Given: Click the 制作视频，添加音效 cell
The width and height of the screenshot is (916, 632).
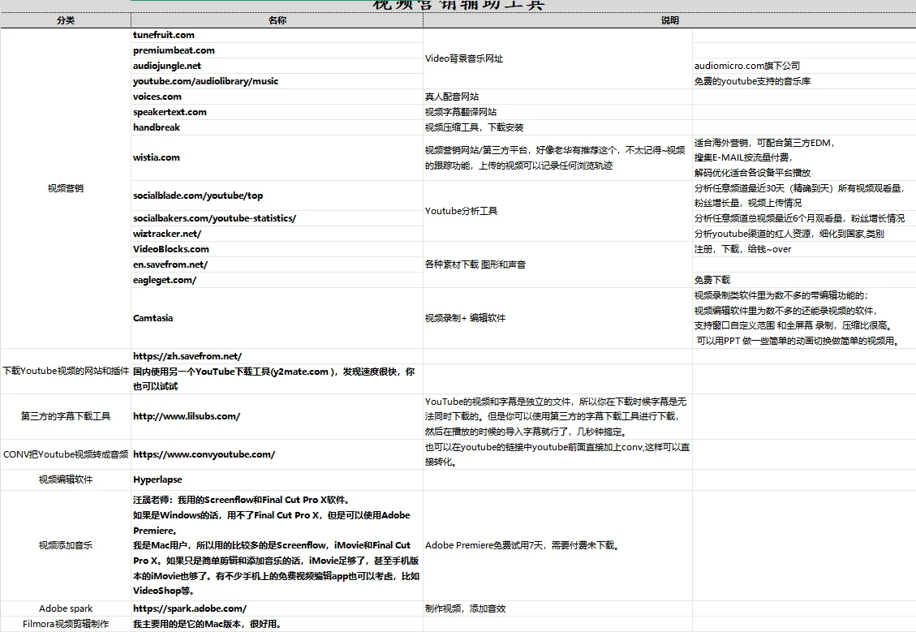Looking at the screenshot, I should point(557,608).
